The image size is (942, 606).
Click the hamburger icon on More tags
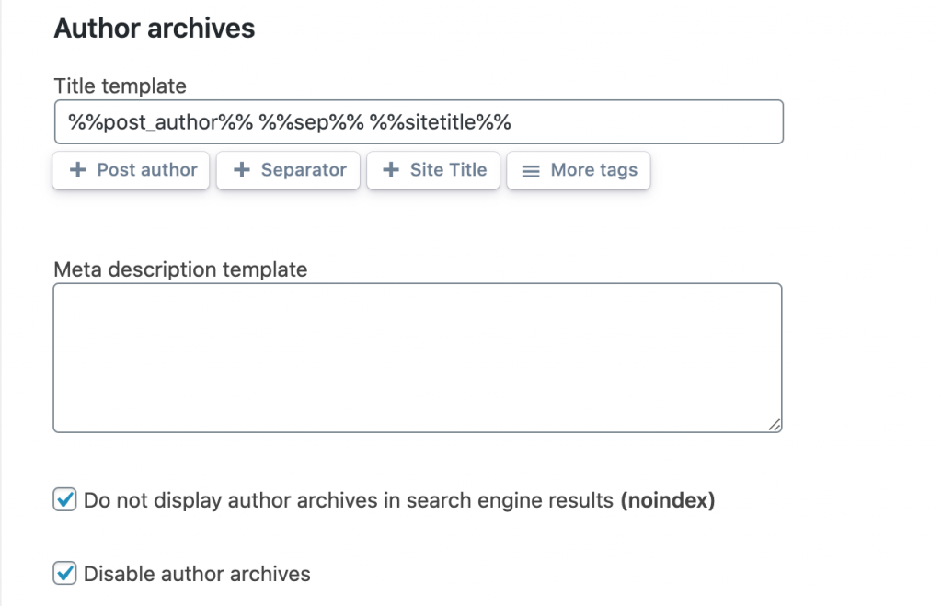coord(531,171)
